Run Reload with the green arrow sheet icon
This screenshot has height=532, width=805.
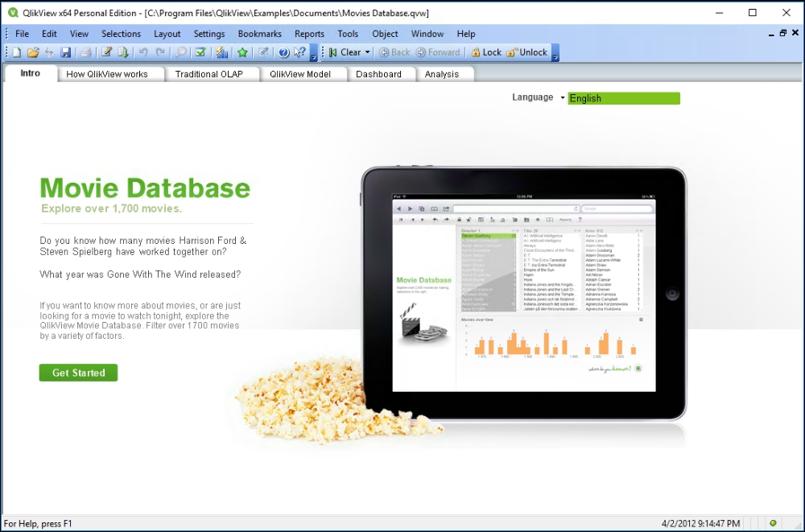point(122,52)
